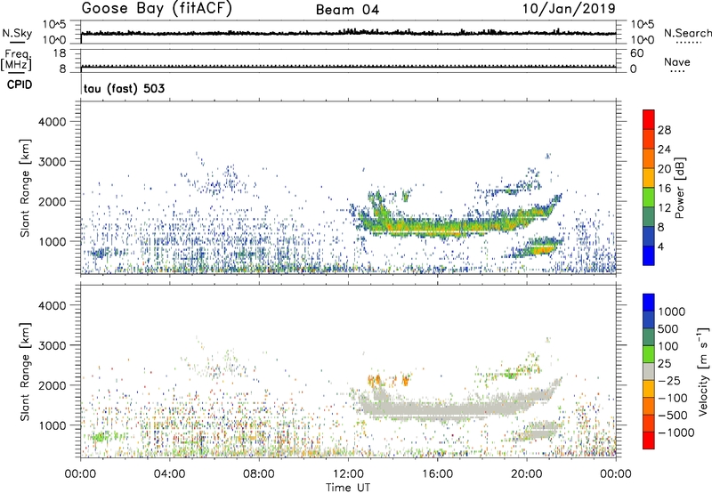Select the "tau (fast) 503" mode text
This screenshot has width=712, height=493.
coord(124,88)
